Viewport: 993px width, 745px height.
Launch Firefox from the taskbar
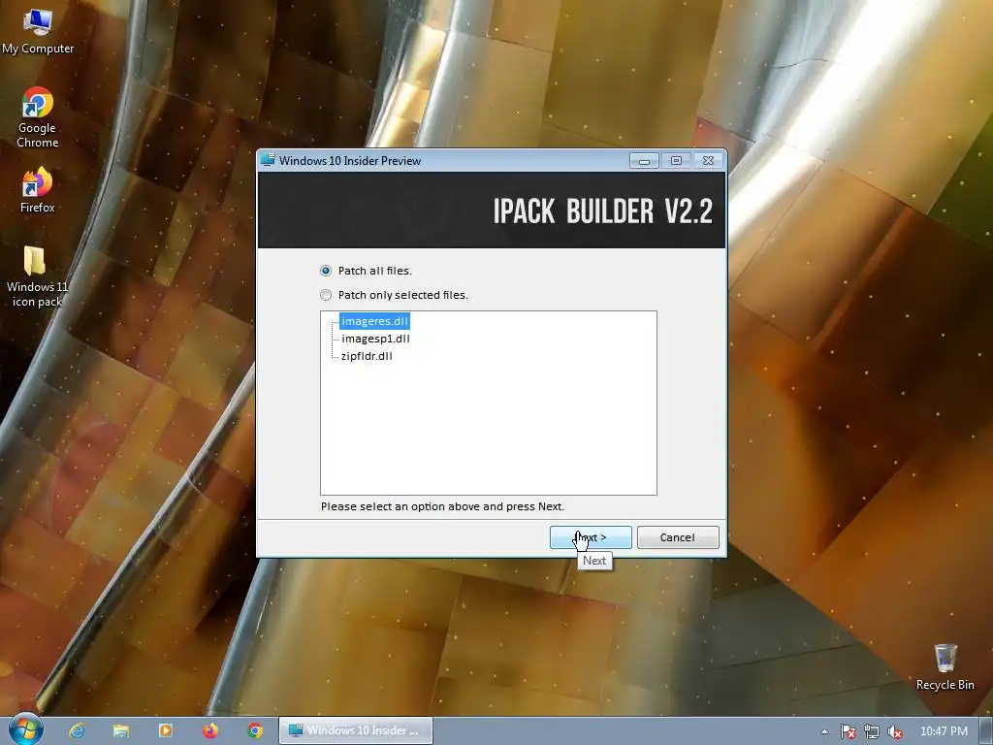pyautogui.click(x=210, y=730)
